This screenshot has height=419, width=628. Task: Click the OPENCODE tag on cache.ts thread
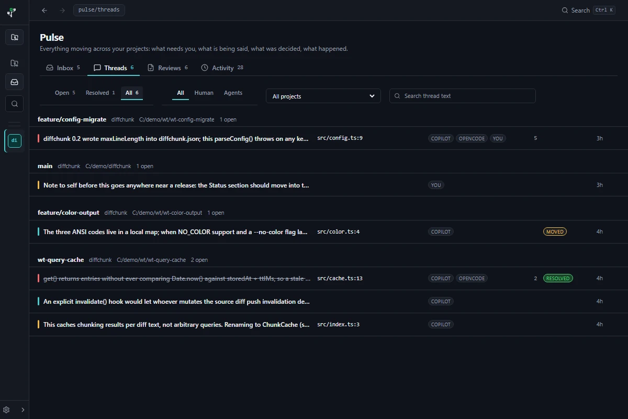pyautogui.click(x=472, y=278)
